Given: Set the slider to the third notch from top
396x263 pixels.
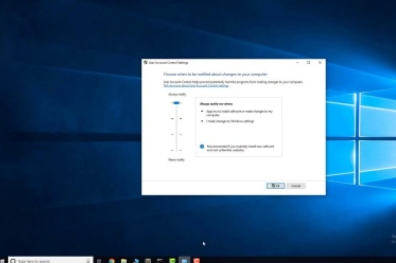Looking at the screenshot, I should [176, 134].
